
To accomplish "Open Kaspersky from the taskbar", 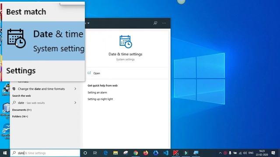I will pyautogui.click(x=176, y=153).
